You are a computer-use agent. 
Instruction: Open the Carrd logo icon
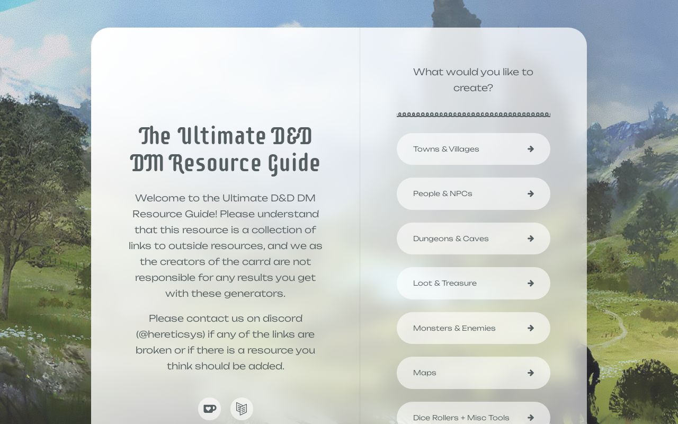click(242, 409)
